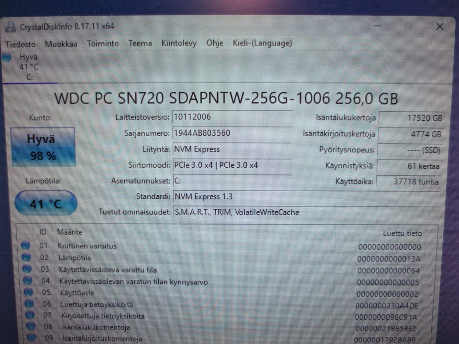Click the Määrite column header
Screen dimensions: 459x344
[69, 232]
